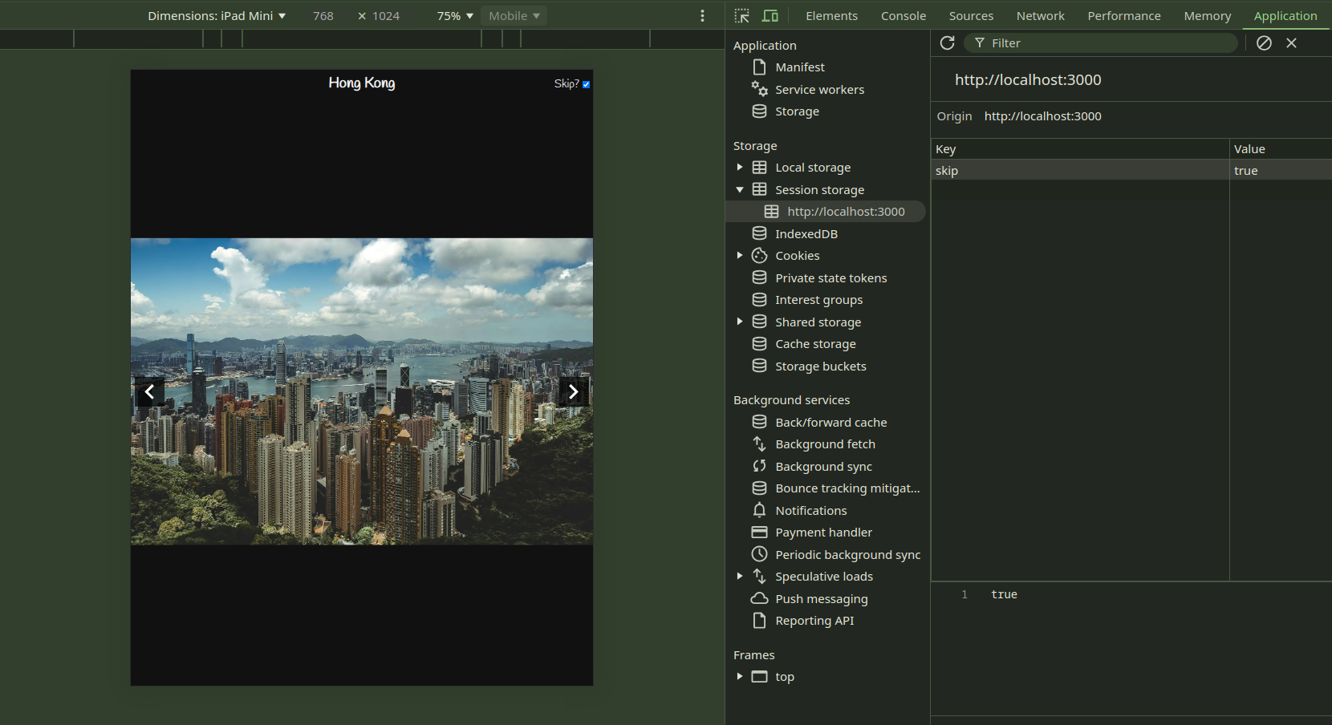Open the DevTools three-dot menu
Screen dimensions: 1332x725
702,15
